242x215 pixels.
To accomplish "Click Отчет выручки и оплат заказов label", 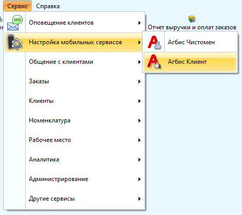I will [x=192, y=27].
